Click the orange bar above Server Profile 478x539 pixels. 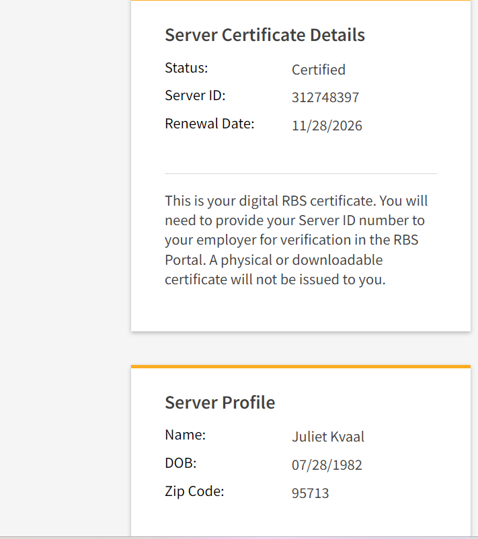[x=301, y=366]
